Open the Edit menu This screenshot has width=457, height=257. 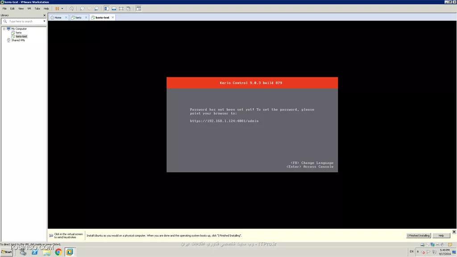[x=12, y=8]
